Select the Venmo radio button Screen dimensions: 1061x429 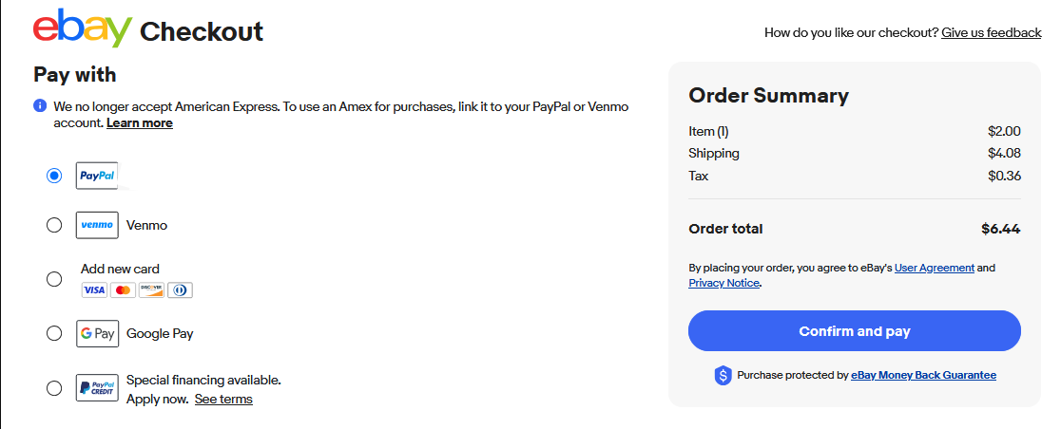pos(54,225)
